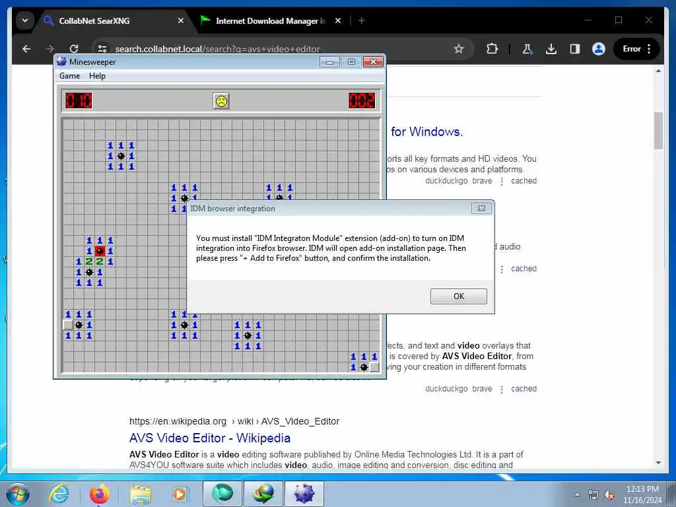Click the page scrollbar down arrow
676x507 pixels.
pyautogui.click(x=658, y=463)
